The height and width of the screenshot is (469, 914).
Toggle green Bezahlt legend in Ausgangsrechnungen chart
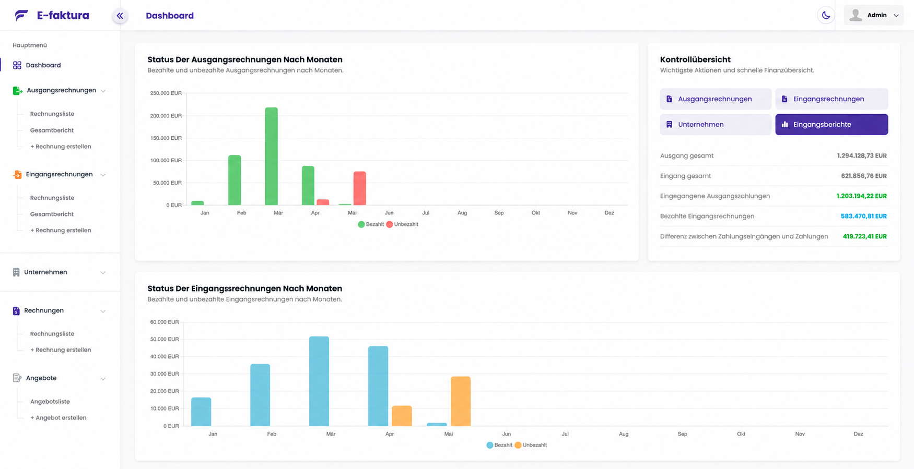tap(371, 224)
